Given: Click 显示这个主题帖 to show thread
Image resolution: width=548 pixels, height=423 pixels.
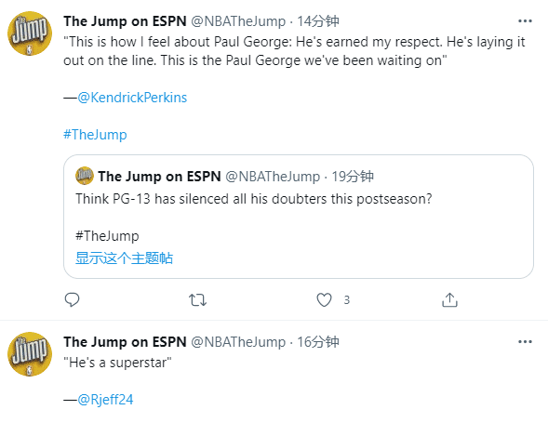Looking at the screenshot, I should [124, 258].
